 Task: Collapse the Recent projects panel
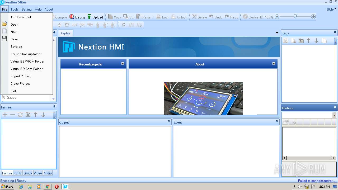(x=123, y=64)
